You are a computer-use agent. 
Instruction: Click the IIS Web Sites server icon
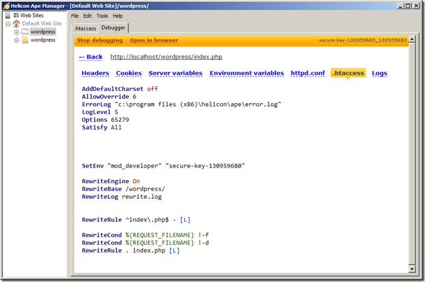(x=7, y=15)
